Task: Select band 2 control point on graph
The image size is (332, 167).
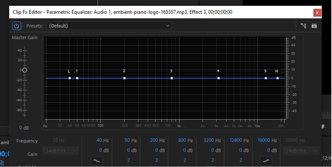Action: (124, 78)
